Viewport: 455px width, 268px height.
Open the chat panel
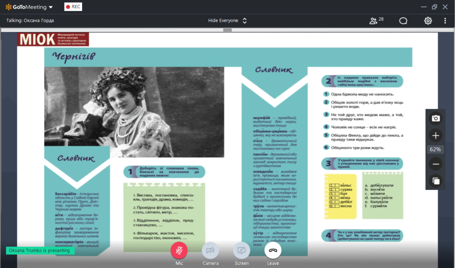[403, 20]
